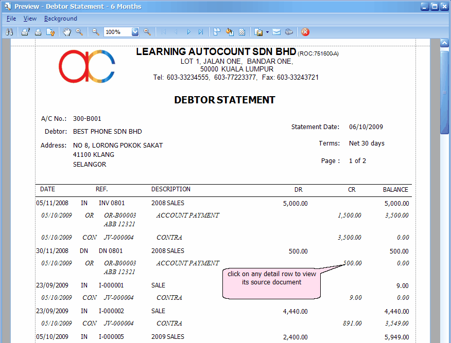Open the View menu
The height and width of the screenshot is (343, 451).
(x=30, y=19)
